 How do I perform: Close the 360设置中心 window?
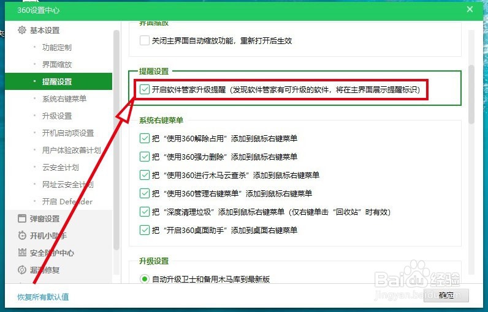point(470,9)
